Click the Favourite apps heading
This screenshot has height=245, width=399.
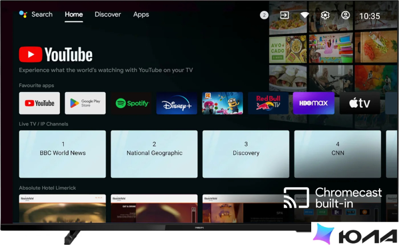point(36,85)
